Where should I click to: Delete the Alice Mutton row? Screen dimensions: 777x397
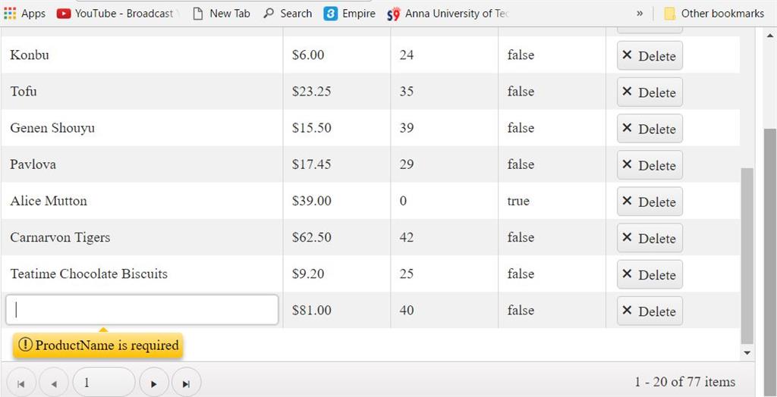coord(650,202)
